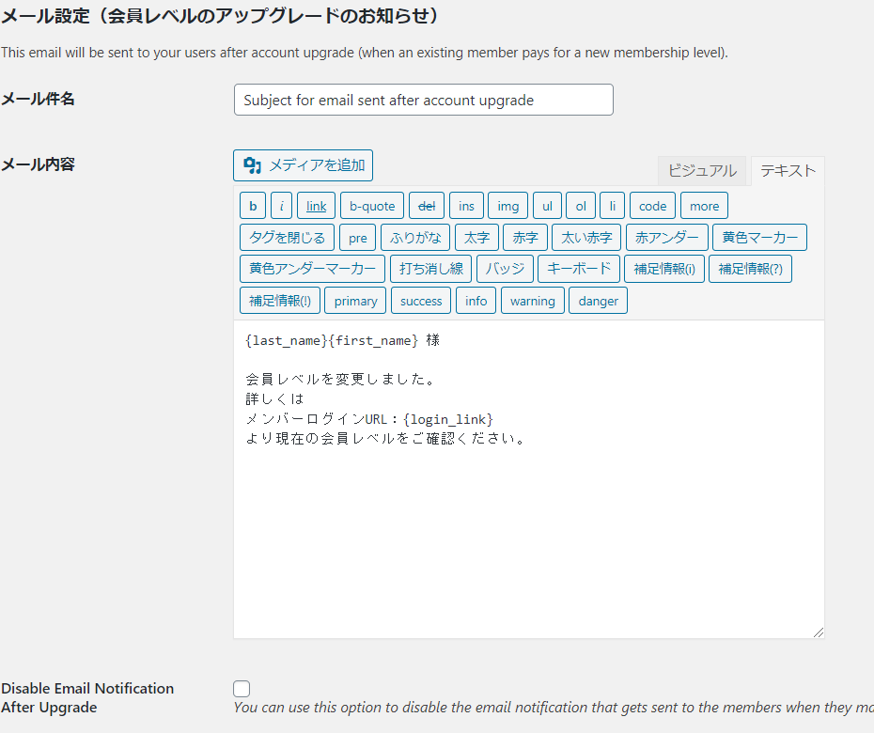Insert the more tag quicktag

click(x=704, y=206)
